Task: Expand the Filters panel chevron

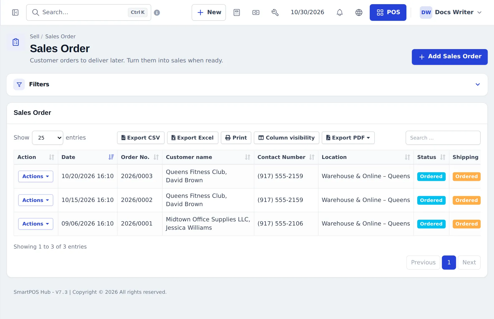Action: coord(478,85)
